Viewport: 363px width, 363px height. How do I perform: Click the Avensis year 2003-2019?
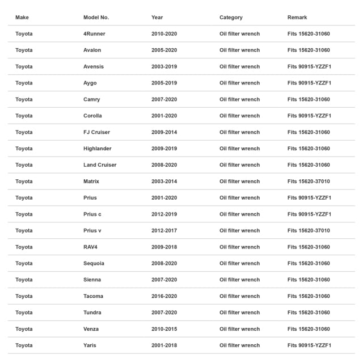click(x=164, y=67)
